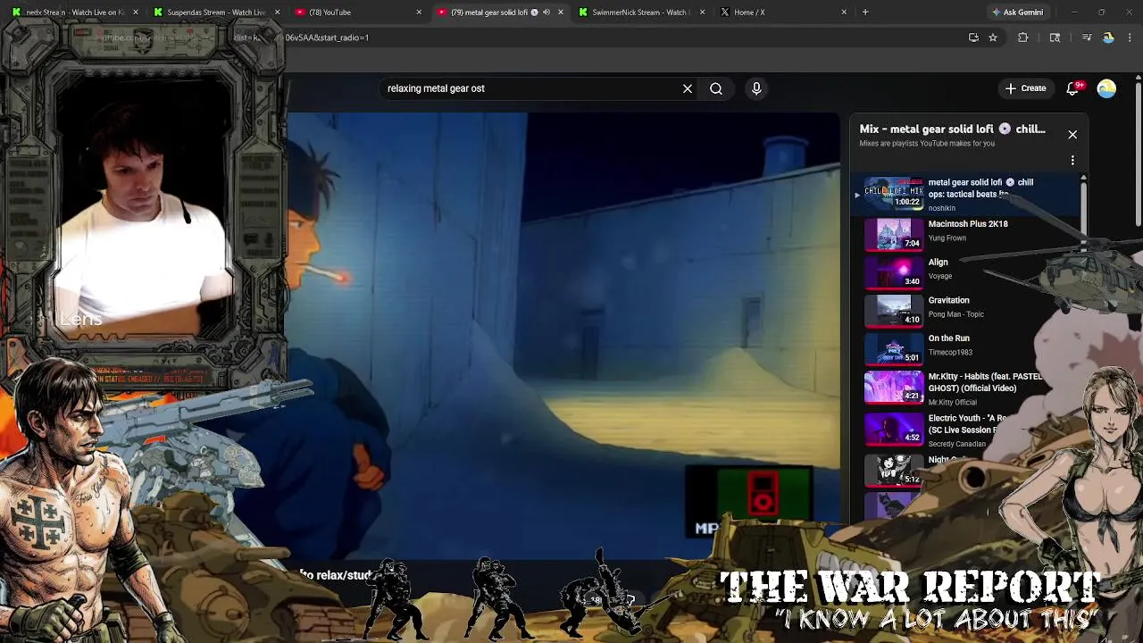Open the Electric Youth thumbnail (4:52)

pyautogui.click(x=894, y=429)
